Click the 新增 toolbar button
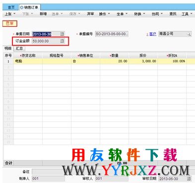This screenshot has width=195, height=183. point(43,14)
